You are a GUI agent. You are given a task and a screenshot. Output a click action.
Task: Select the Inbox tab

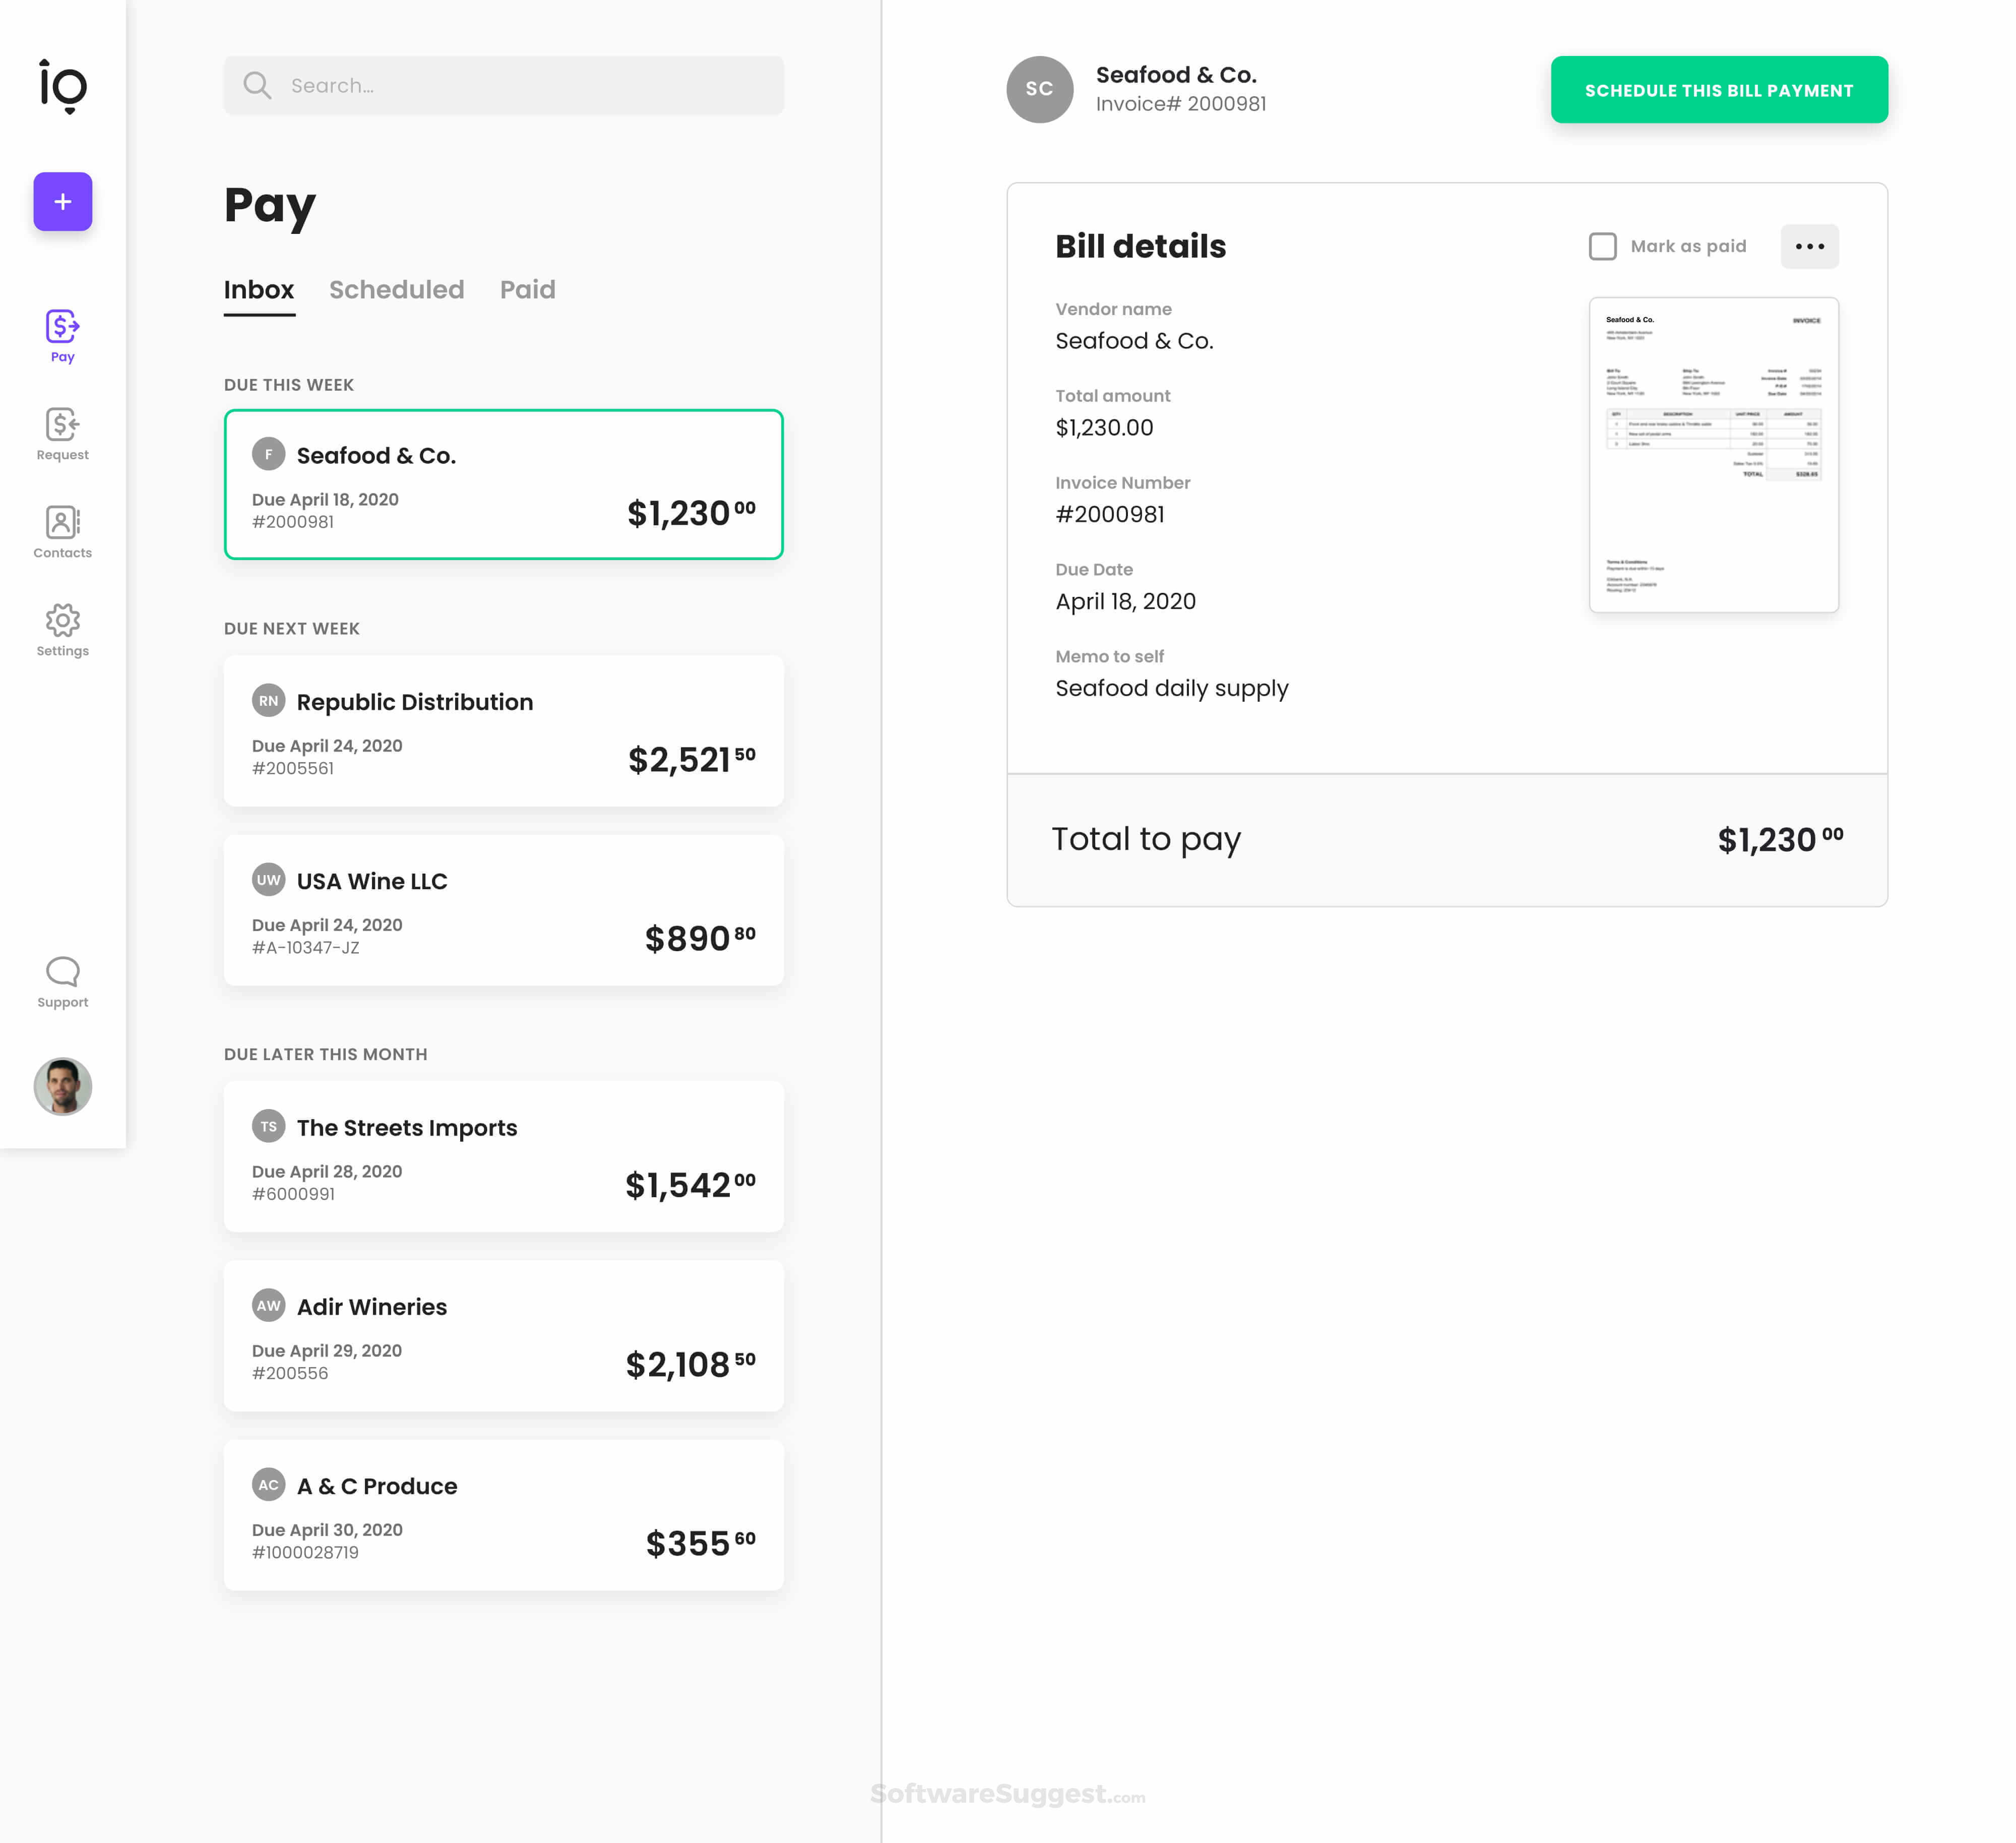coord(258,290)
